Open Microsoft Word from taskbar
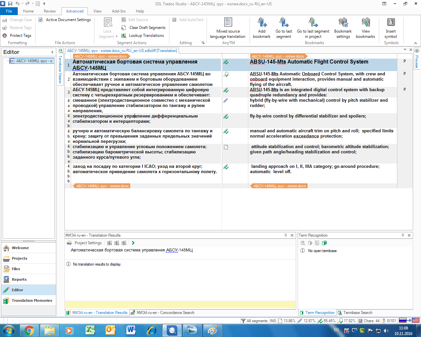Image resolution: width=421 pixels, height=337 pixels. [x=131, y=330]
